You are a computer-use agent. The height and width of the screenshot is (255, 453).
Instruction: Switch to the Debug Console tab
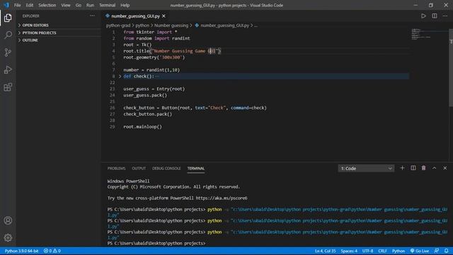point(166,169)
